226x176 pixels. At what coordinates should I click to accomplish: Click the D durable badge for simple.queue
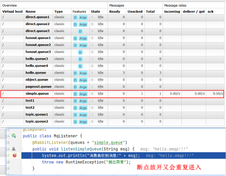click(75, 94)
